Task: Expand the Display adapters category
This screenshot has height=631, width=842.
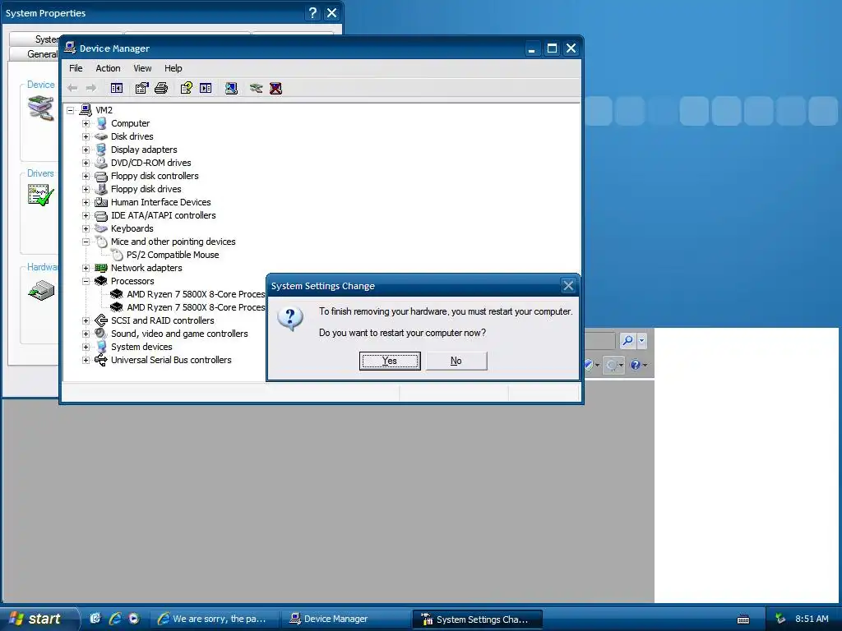Action: click(86, 150)
